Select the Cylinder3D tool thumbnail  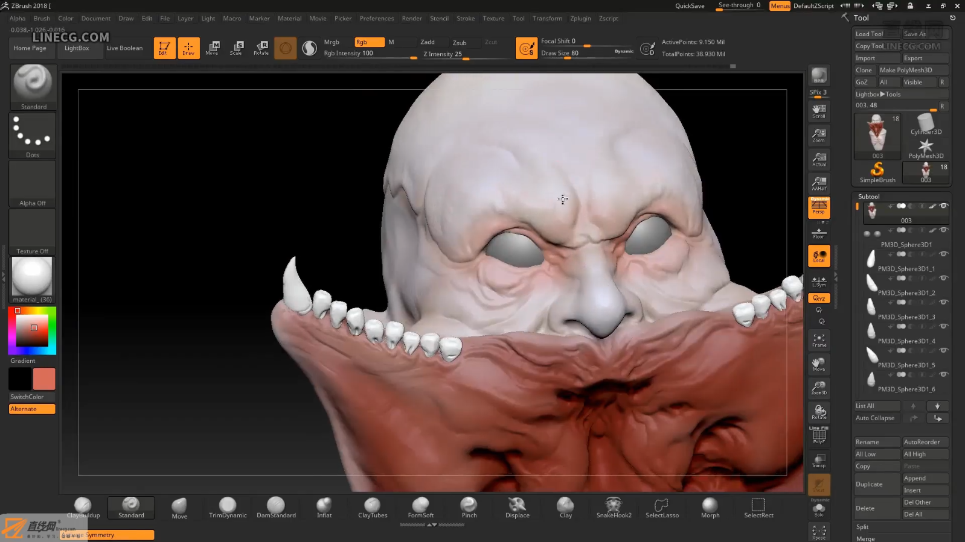[926, 124]
